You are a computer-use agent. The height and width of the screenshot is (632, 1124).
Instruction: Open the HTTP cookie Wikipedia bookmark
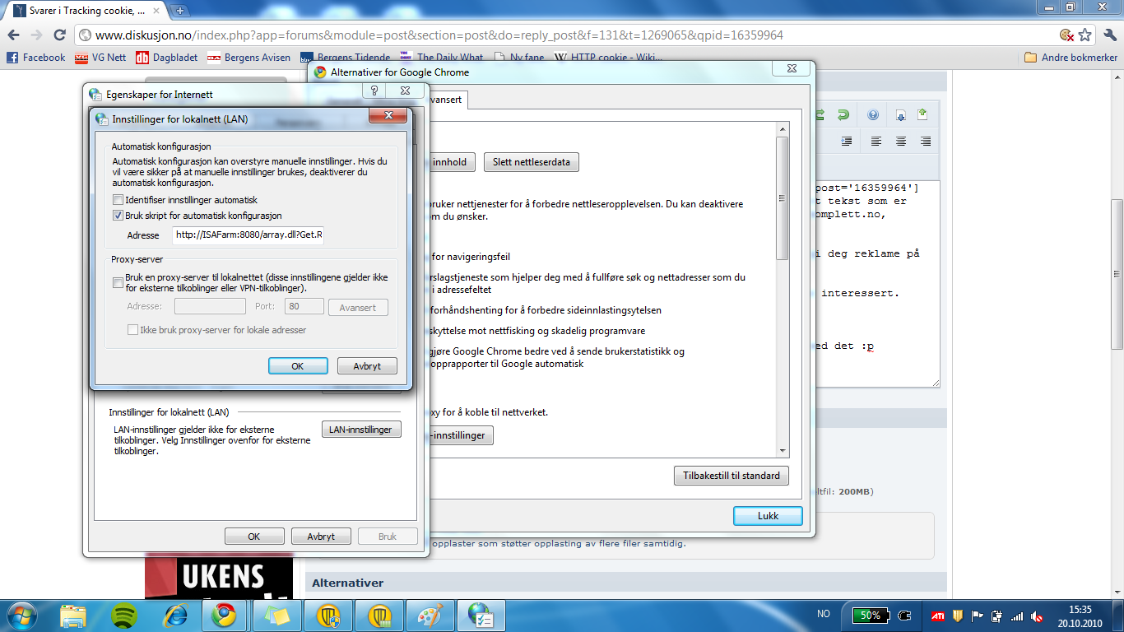tap(608, 58)
